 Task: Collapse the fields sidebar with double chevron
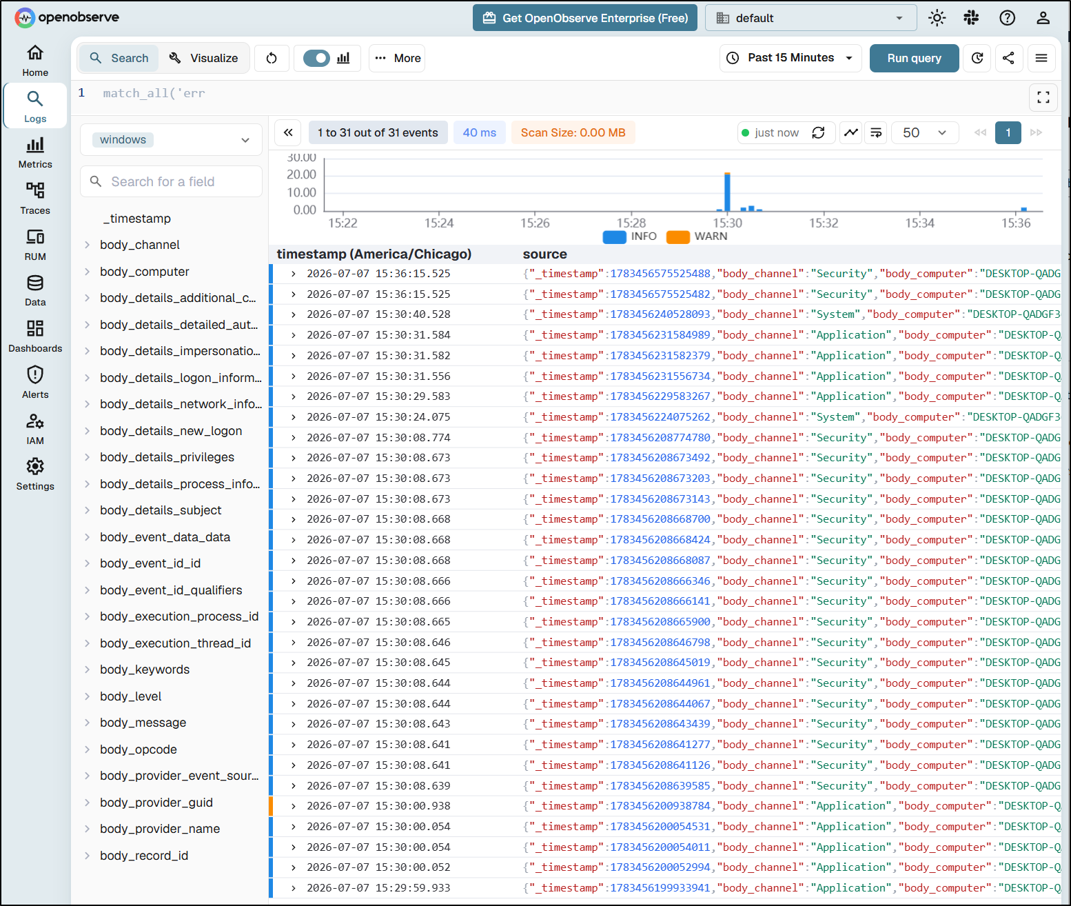(x=288, y=132)
